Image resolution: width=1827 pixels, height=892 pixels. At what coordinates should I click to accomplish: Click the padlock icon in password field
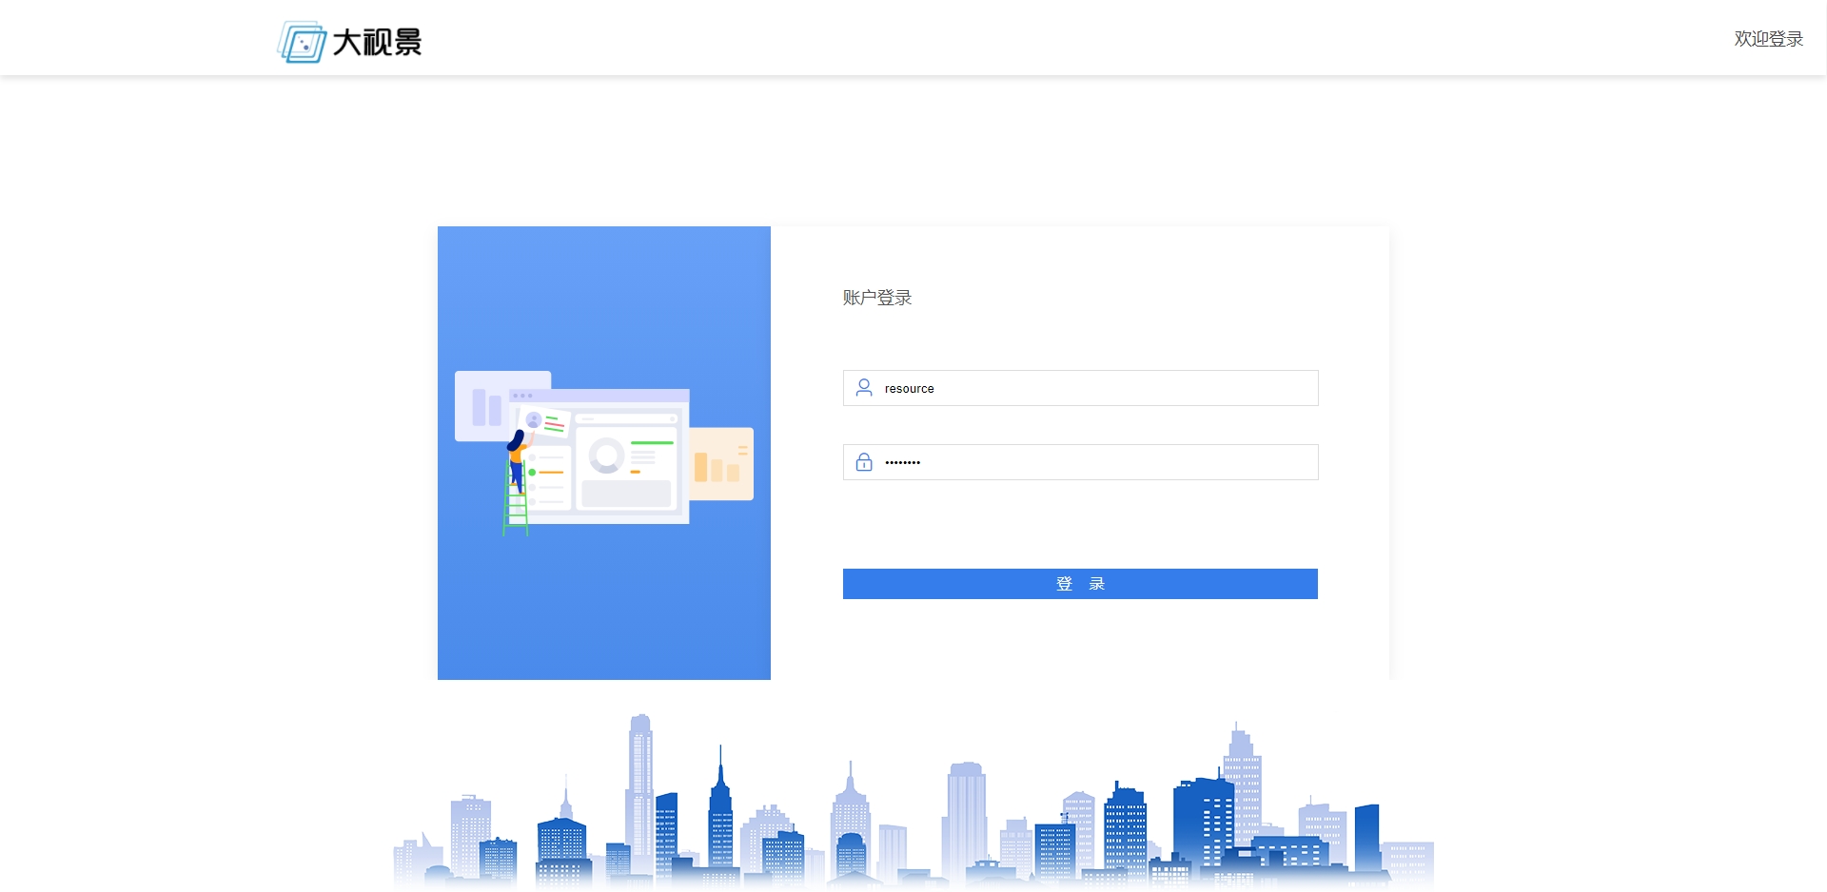[864, 462]
